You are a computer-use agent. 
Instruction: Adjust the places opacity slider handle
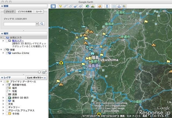(39, 72)
